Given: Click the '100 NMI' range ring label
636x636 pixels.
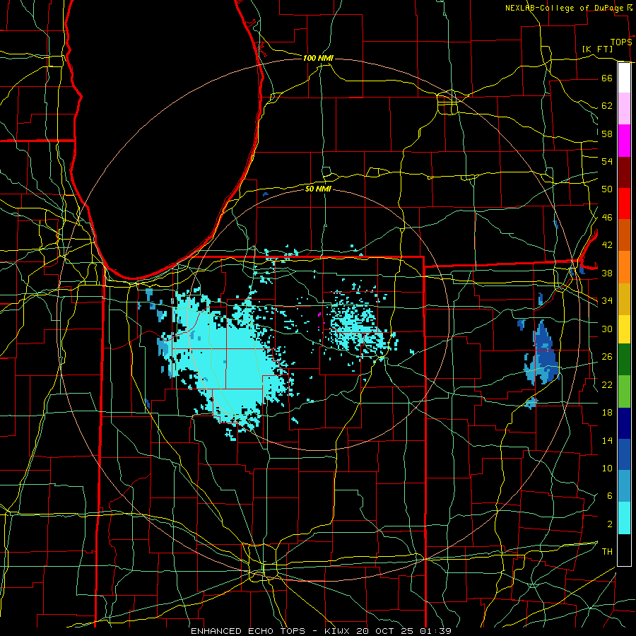Looking at the screenshot, I should click(318, 58).
